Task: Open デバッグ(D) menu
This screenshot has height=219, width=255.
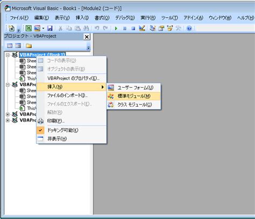Action: [x=125, y=18]
